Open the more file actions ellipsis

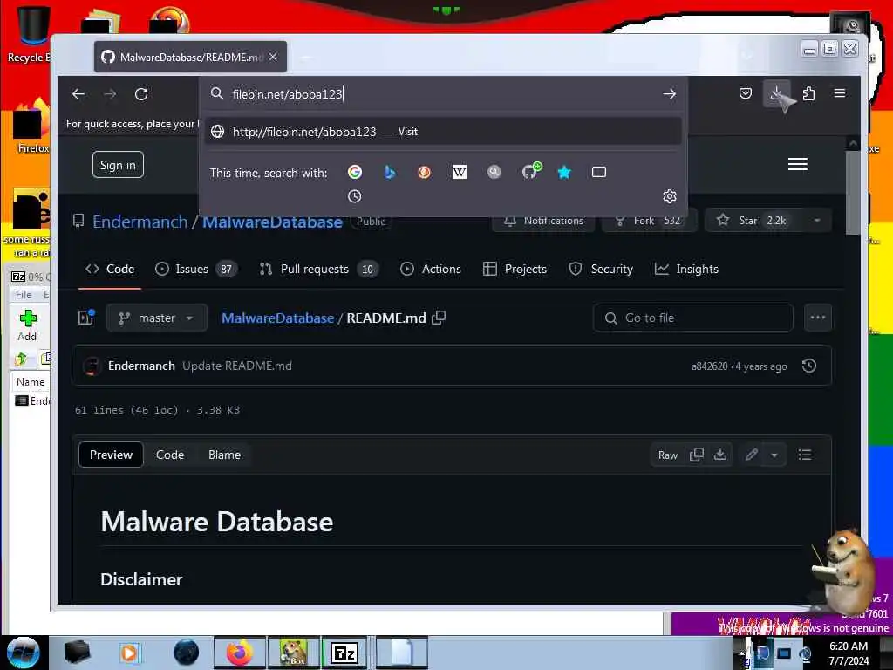(818, 318)
